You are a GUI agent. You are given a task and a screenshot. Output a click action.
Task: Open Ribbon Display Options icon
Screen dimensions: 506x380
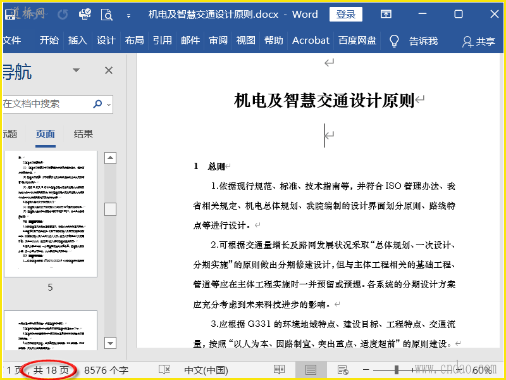[x=386, y=14]
